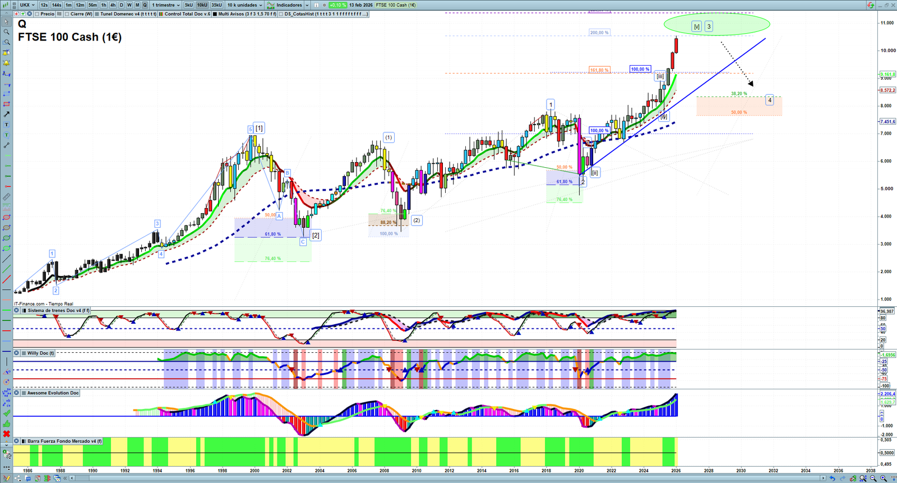Toggle the Precio checkbox
The height and width of the screenshot is (483, 897).
point(37,14)
